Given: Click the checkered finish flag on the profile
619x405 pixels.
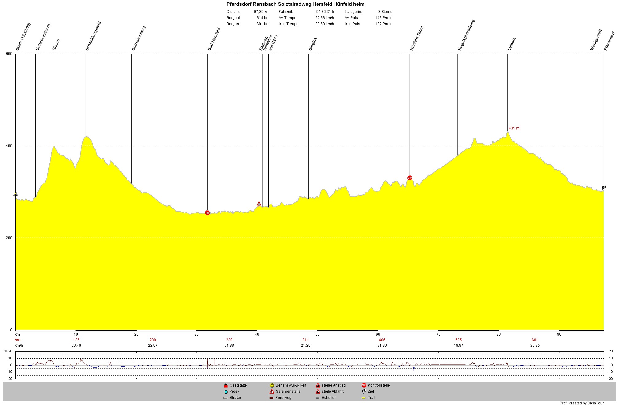Looking at the screenshot, I should pyautogui.click(x=604, y=187).
